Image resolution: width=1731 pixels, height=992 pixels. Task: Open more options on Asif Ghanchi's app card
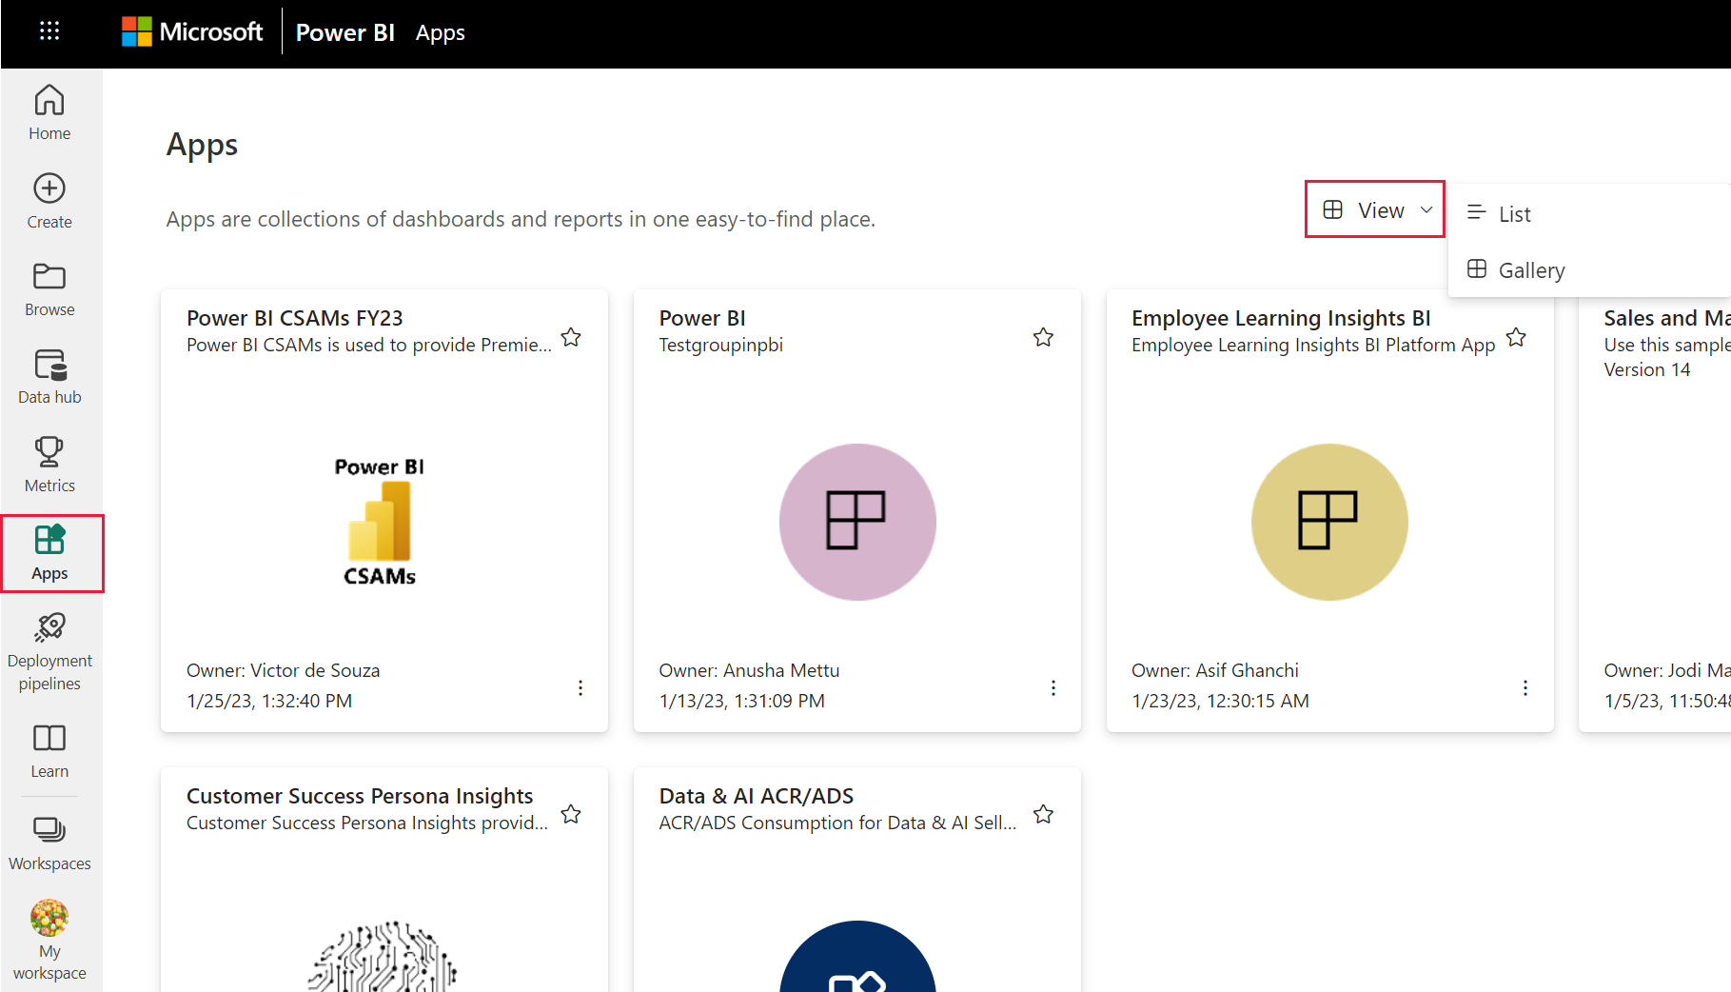(1525, 687)
